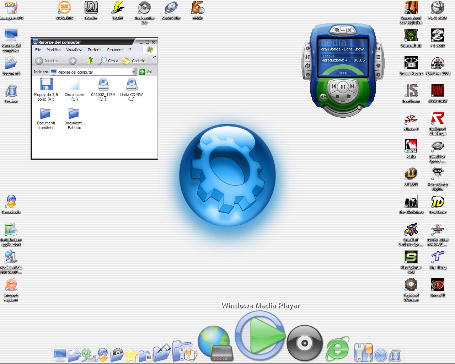Show the equalizer bars panel in player
This screenshot has height=364, width=455.
pyautogui.click(x=378, y=48)
